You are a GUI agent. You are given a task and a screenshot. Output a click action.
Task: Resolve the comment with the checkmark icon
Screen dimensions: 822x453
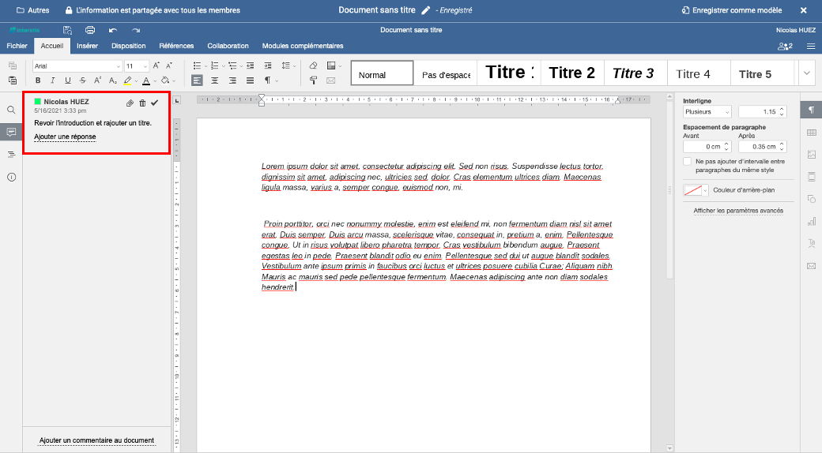pos(155,103)
